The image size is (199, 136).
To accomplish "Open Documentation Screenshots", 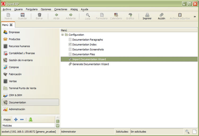I will pos(88,50).
